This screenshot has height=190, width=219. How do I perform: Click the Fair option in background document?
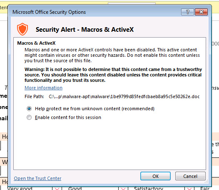[x=205, y=188]
